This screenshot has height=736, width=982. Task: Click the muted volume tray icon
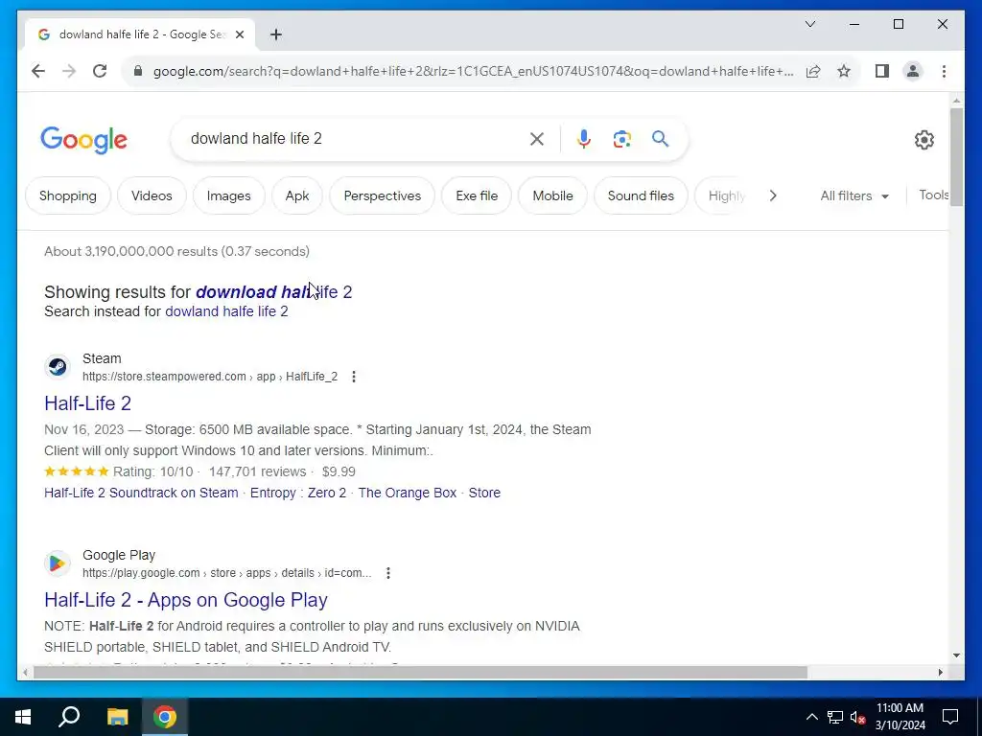[858, 717]
